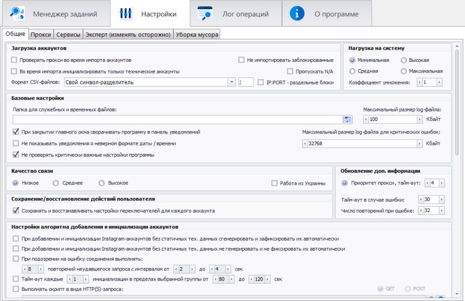Increase Тайм-аут в случае ошибки value
Screen dimensions: 465x301
tap(441, 200)
